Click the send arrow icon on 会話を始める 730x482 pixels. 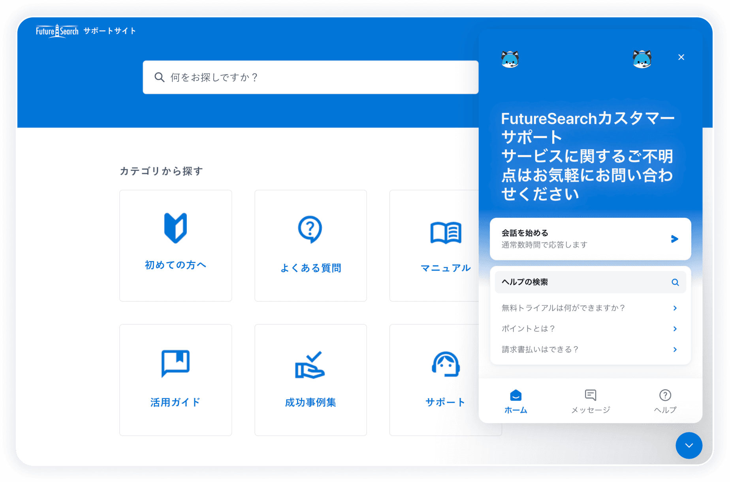tap(674, 239)
